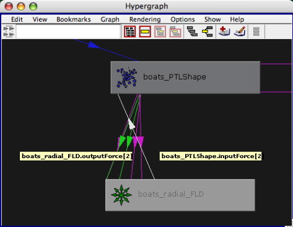Screen dimensions: 293x227
Task: Open the Graph menu
Action: point(110,19)
